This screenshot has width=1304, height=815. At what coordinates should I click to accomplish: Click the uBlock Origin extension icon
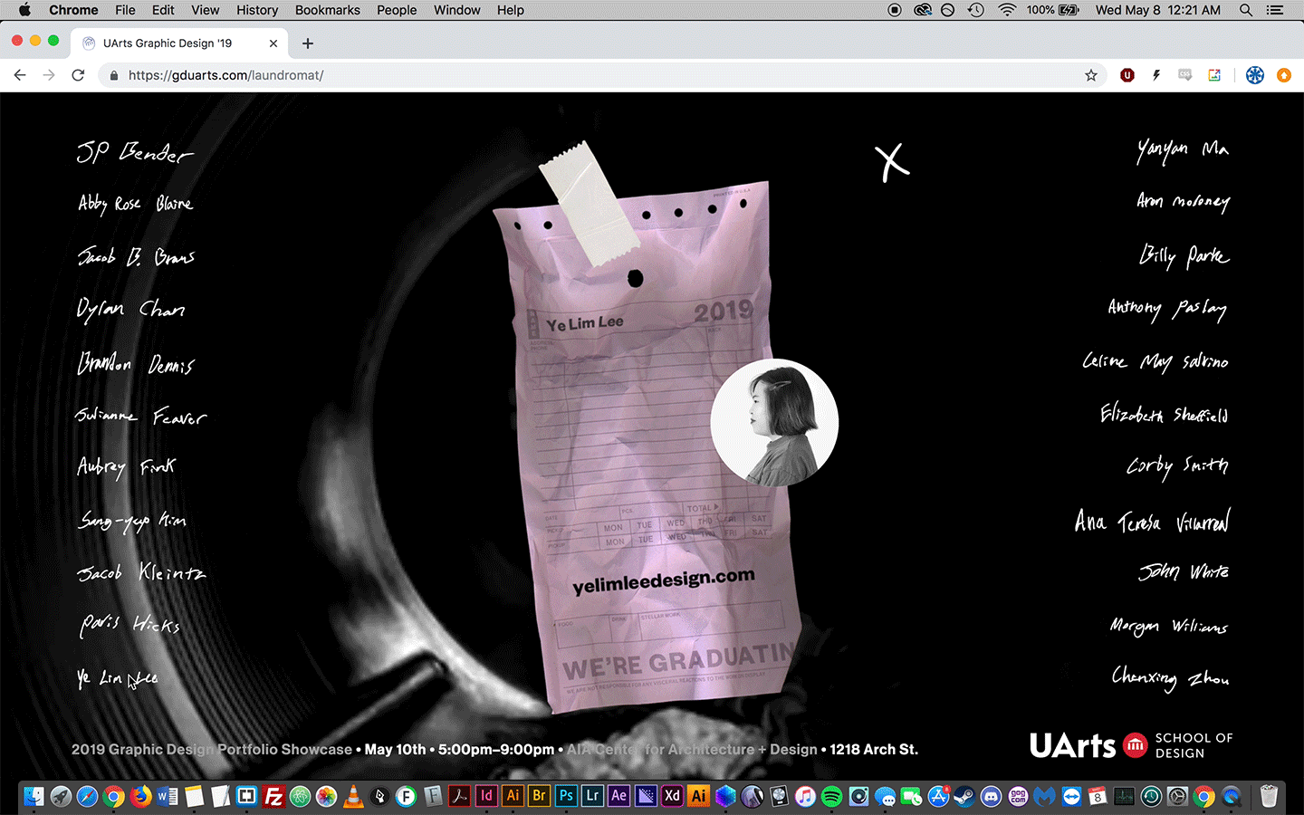click(x=1127, y=75)
